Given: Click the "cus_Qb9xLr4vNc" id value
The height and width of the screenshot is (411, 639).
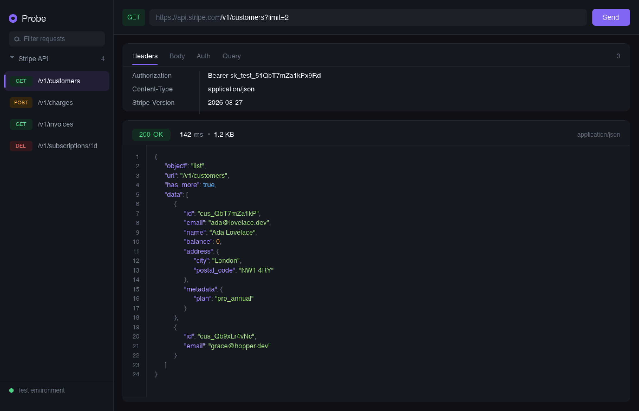Looking at the screenshot, I should coord(226,336).
